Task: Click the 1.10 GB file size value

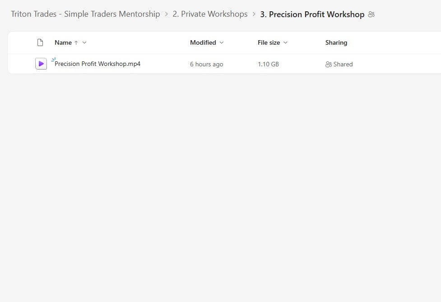Action: pyautogui.click(x=268, y=64)
